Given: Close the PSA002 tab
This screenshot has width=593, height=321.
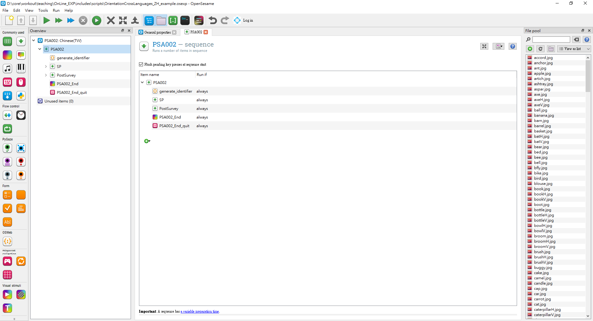Looking at the screenshot, I should [x=206, y=32].
